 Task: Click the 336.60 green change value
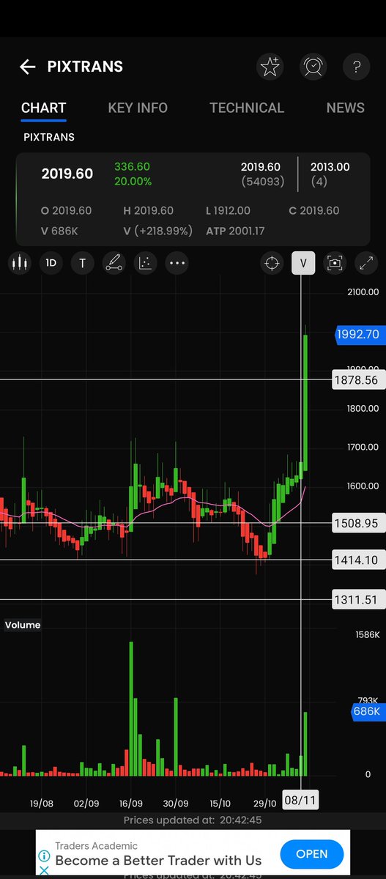click(132, 167)
